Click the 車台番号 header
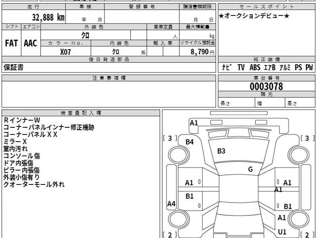The image size is (317, 238). (267, 78)
